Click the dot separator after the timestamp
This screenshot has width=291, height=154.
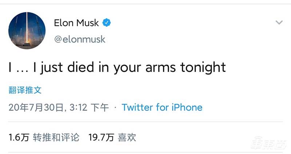(x=115, y=108)
